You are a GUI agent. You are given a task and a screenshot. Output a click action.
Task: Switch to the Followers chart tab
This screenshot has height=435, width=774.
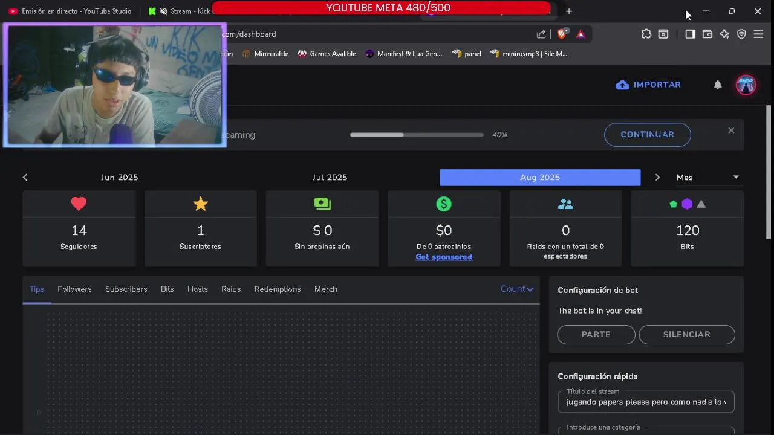74,289
